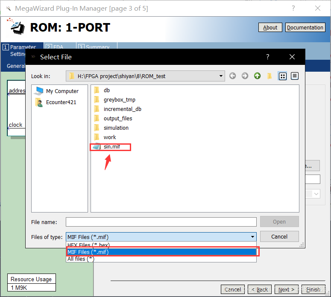Close the MegaWizard Plug-In Manager window

click(318, 8)
